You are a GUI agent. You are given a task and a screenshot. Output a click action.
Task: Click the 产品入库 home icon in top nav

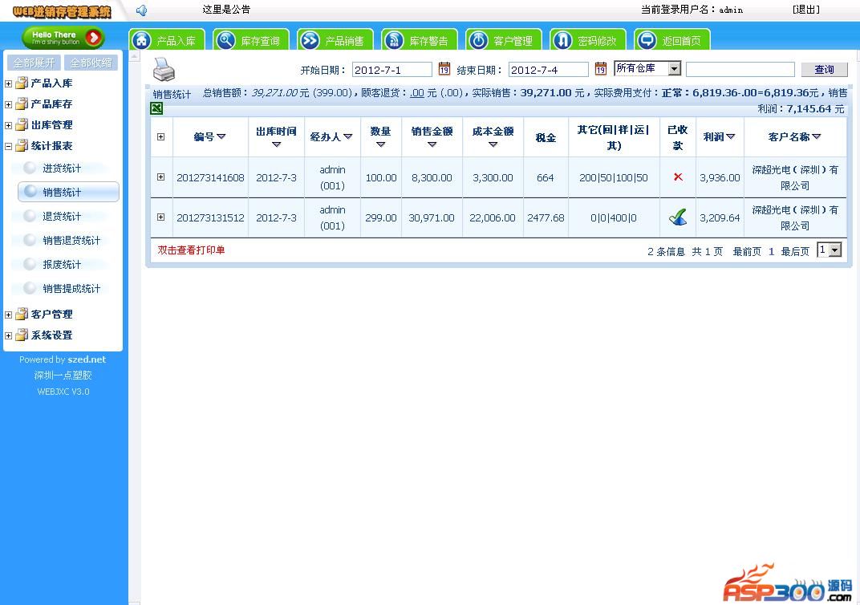[141, 40]
